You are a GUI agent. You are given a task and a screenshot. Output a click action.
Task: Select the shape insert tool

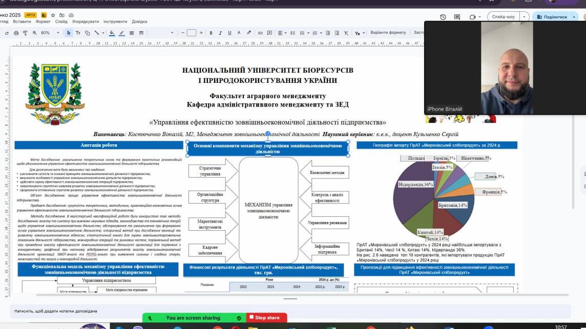[x=88, y=33]
